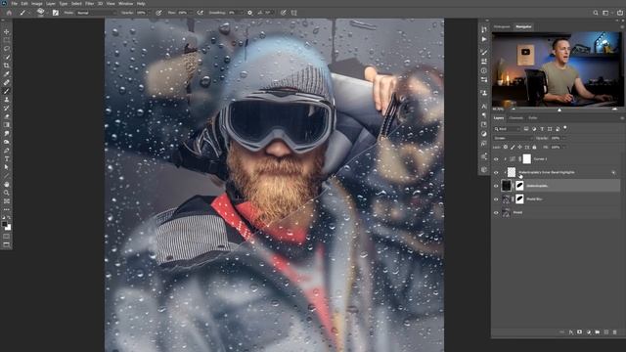Viewport: 626px width, 352px height.
Task: Open the File menu
Action: [x=15, y=4]
